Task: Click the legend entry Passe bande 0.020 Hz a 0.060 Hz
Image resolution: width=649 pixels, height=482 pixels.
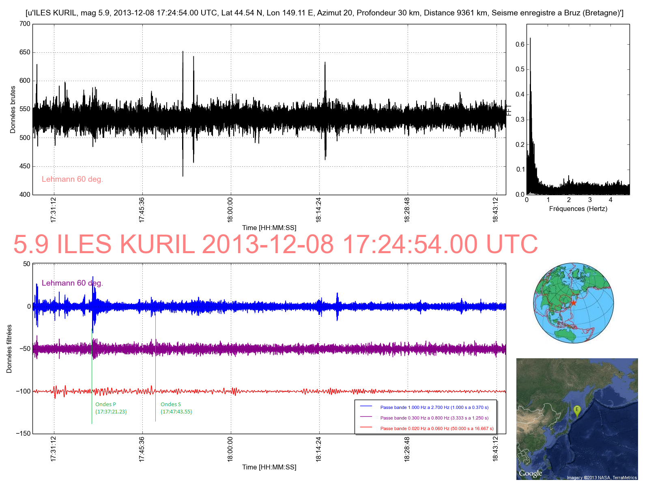Action: pos(436,428)
